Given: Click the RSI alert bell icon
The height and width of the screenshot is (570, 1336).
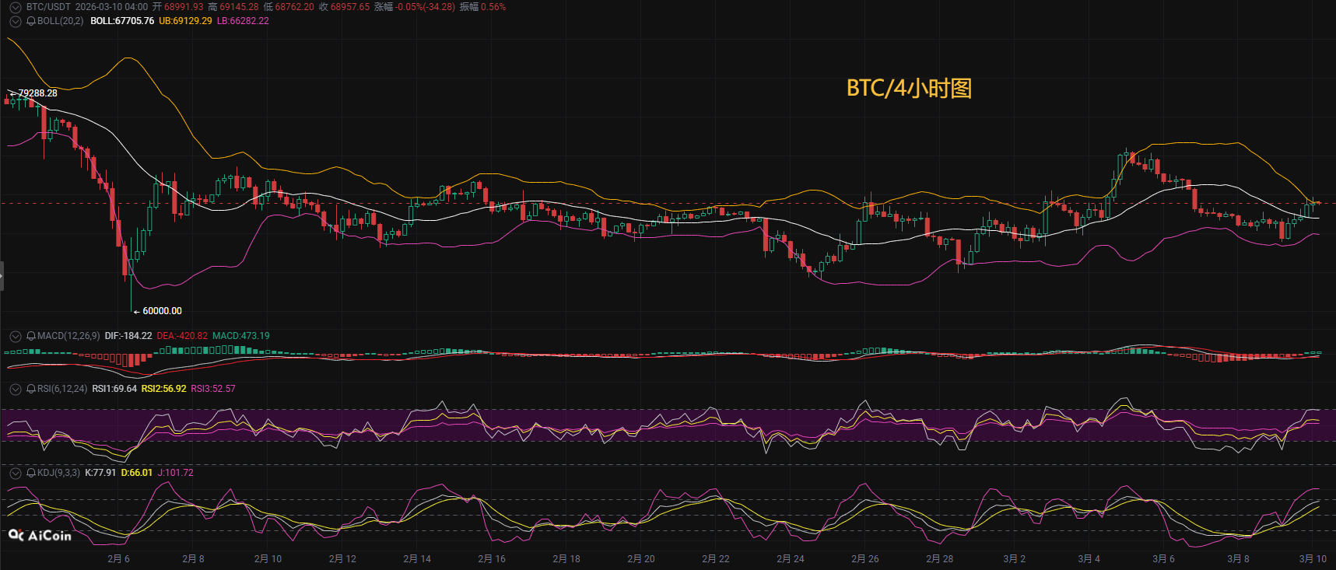Looking at the screenshot, I should coord(31,389).
